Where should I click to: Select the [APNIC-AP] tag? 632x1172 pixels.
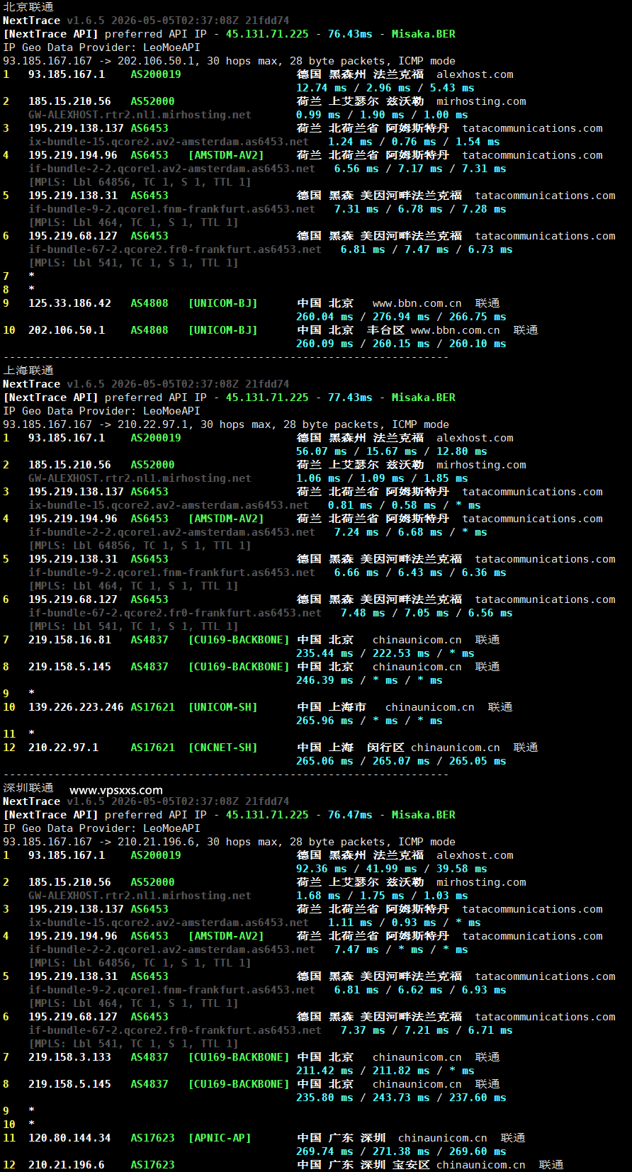click(x=220, y=1138)
